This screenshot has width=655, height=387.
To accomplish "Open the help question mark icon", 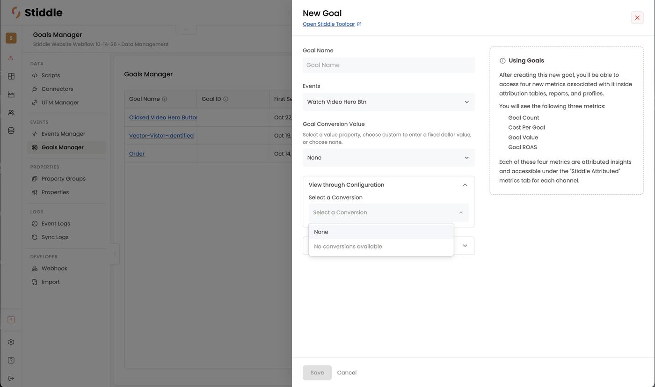I will click(x=11, y=360).
